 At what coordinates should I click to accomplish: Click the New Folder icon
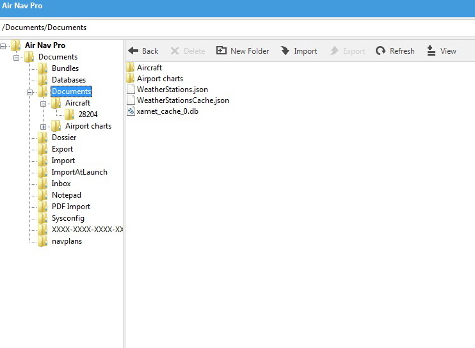click(221, 51)
